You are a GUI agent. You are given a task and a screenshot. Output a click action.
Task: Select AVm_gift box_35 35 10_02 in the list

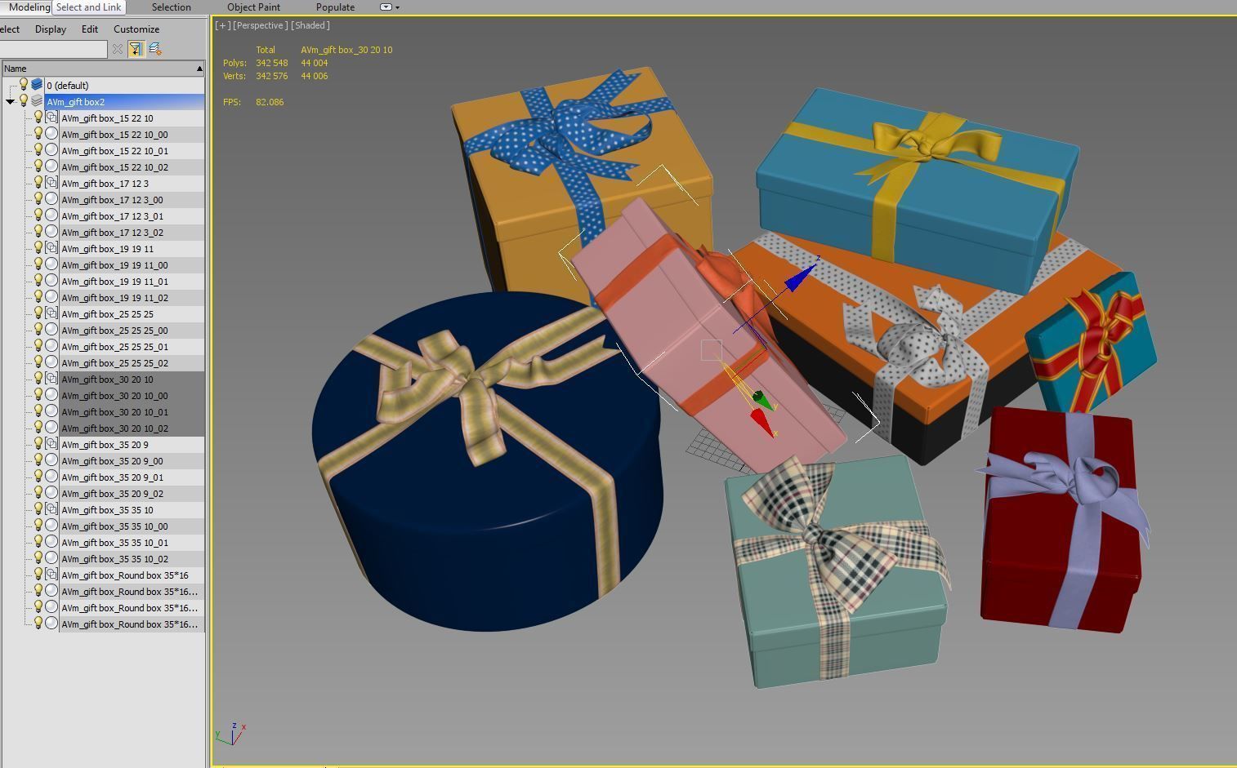tap(132, 558)
